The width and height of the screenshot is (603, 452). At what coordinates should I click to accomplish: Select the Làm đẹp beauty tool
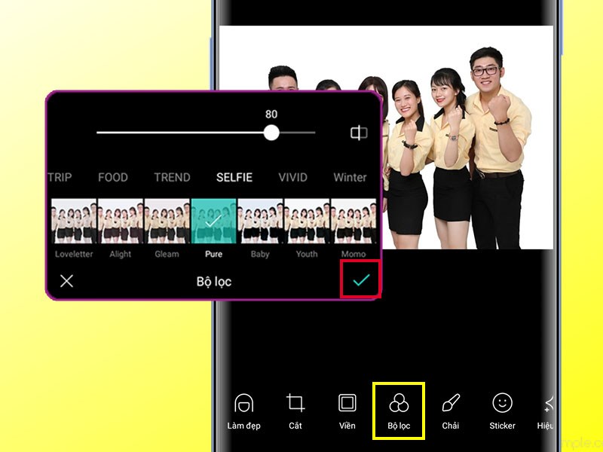[243, 407]
